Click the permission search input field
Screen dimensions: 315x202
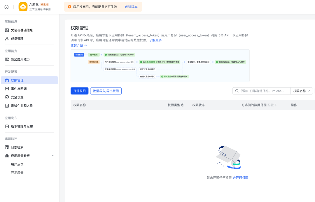(262, 91)
